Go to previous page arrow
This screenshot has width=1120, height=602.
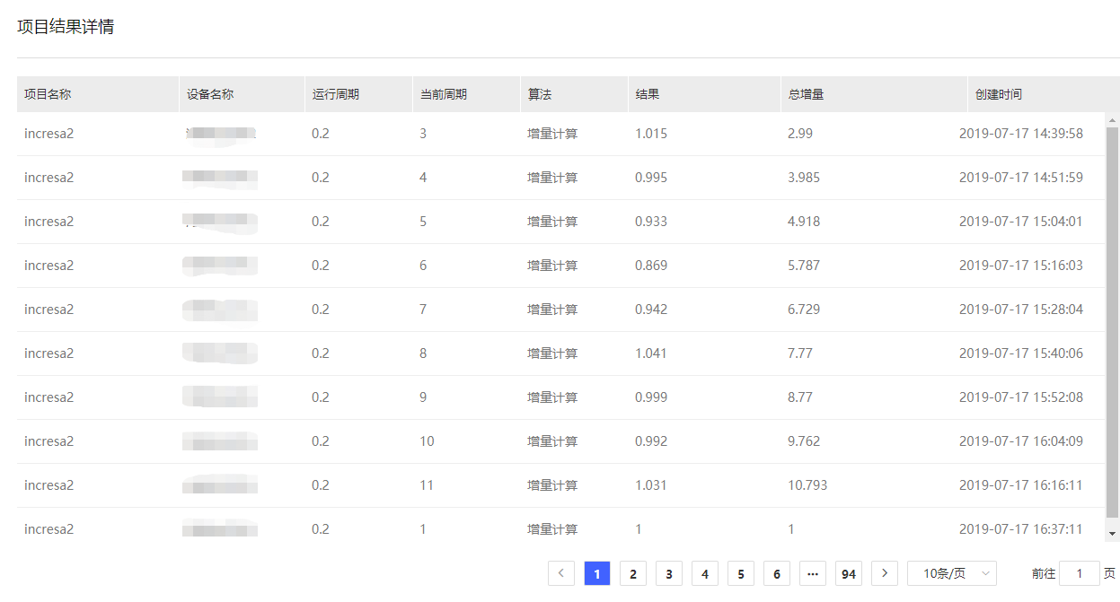pos(561,573)
